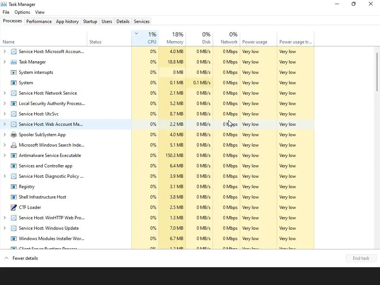Screen dimensions: 380x285
Task: Sort by the Status column header
Action: (109, 39)
